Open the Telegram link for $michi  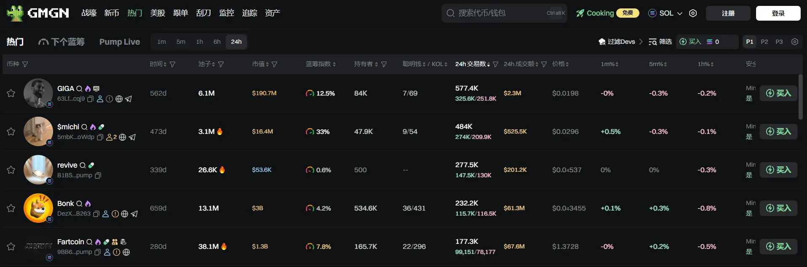click(x=132, y=137)
